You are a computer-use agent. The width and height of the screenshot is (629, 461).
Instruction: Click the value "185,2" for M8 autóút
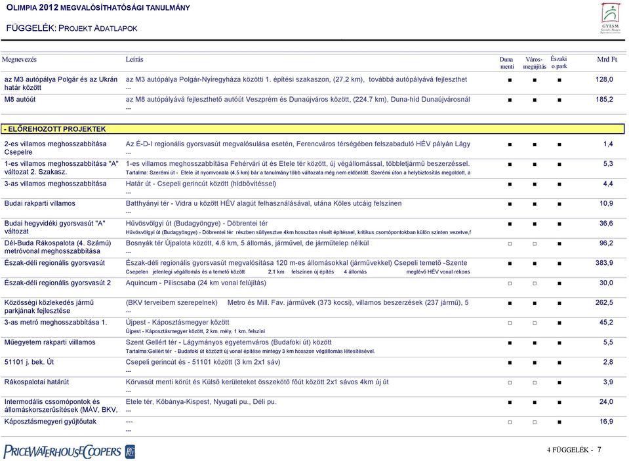point(604,99)
